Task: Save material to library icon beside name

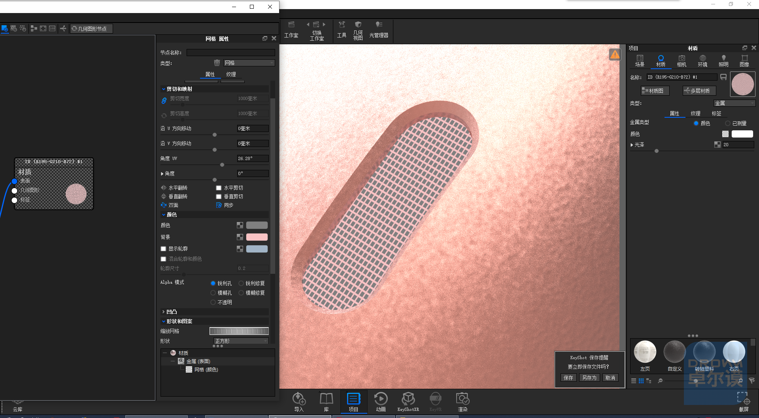Action: point(723,77)
